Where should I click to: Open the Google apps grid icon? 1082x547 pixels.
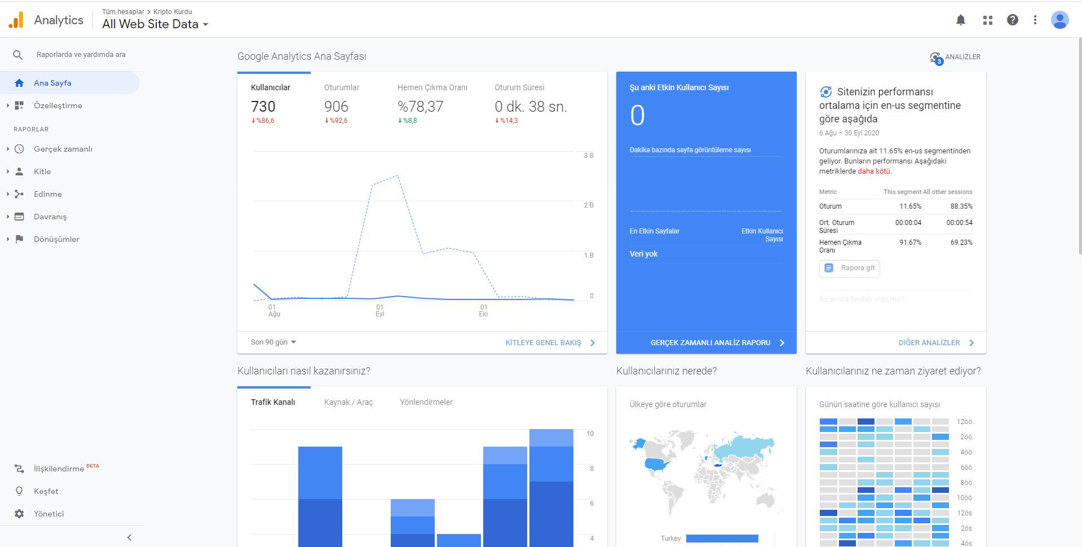988,20
